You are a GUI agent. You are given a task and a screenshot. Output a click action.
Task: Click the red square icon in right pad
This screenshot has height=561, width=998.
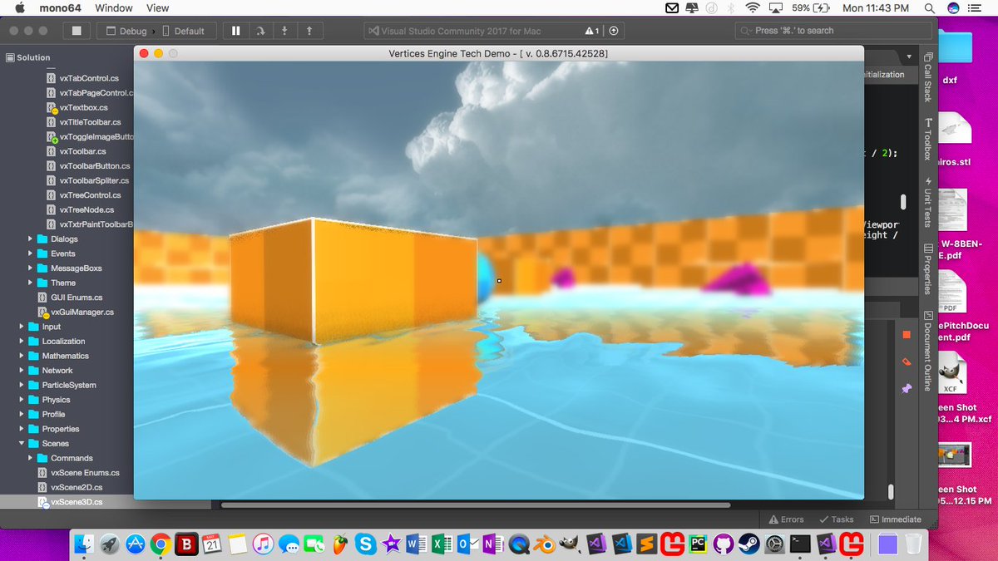point(907,334)
